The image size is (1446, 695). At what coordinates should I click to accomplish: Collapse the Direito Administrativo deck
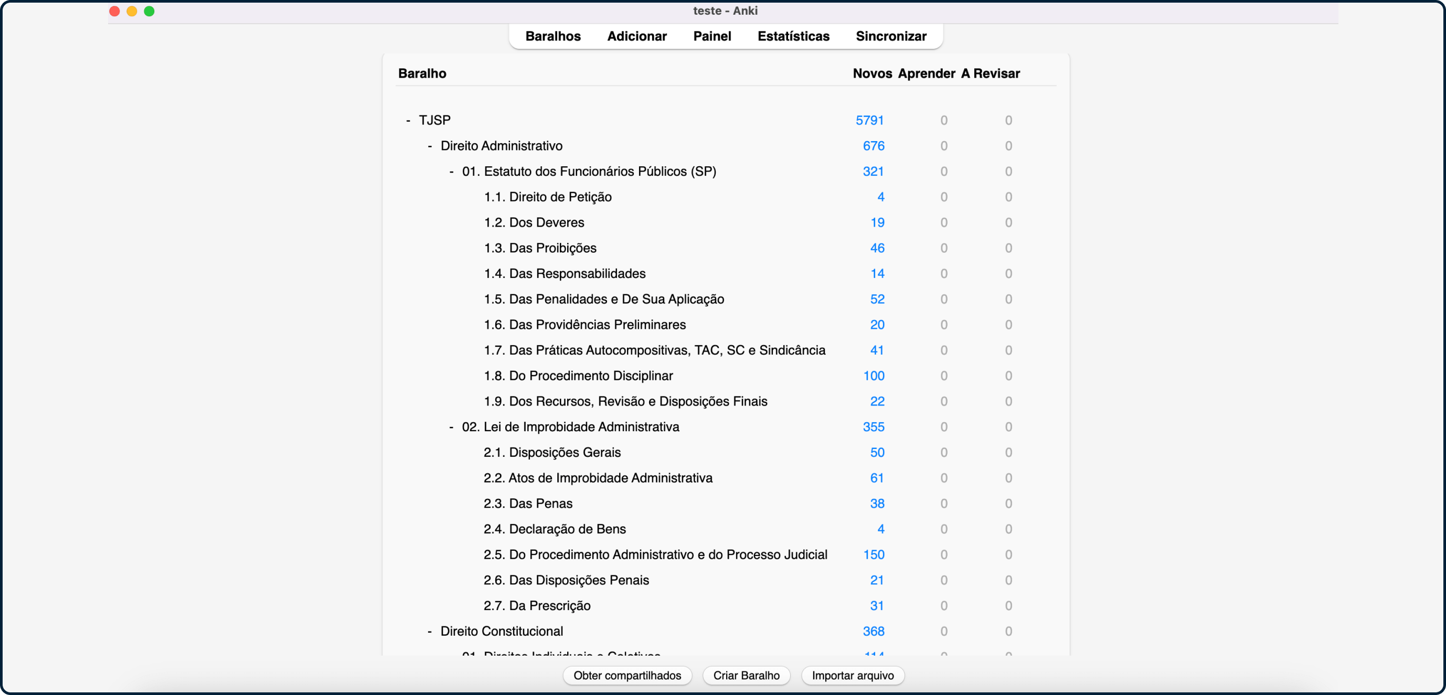coord(430,146)
